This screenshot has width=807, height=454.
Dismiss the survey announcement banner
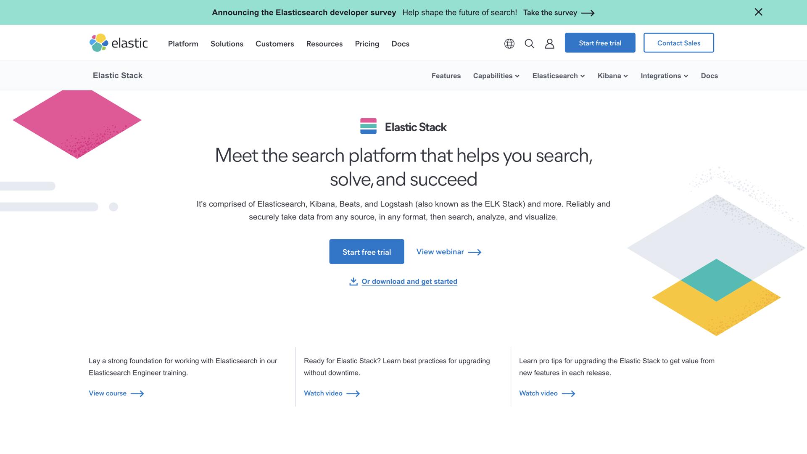click(758, 12)
